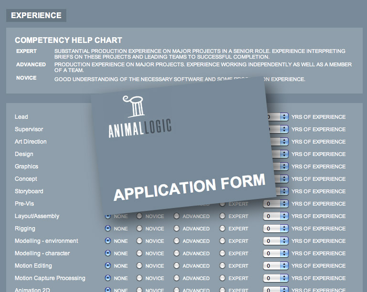
Task: Select NOVICE for Rigging
Action: (139, 229)
